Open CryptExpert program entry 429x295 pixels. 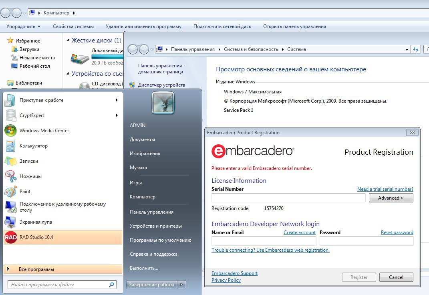point(63,115)
